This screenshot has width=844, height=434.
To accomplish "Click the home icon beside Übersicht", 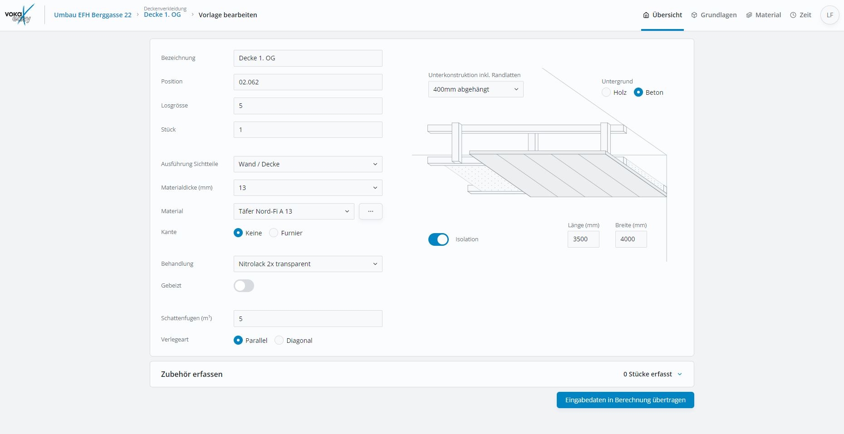I will [x=646, y=15].
